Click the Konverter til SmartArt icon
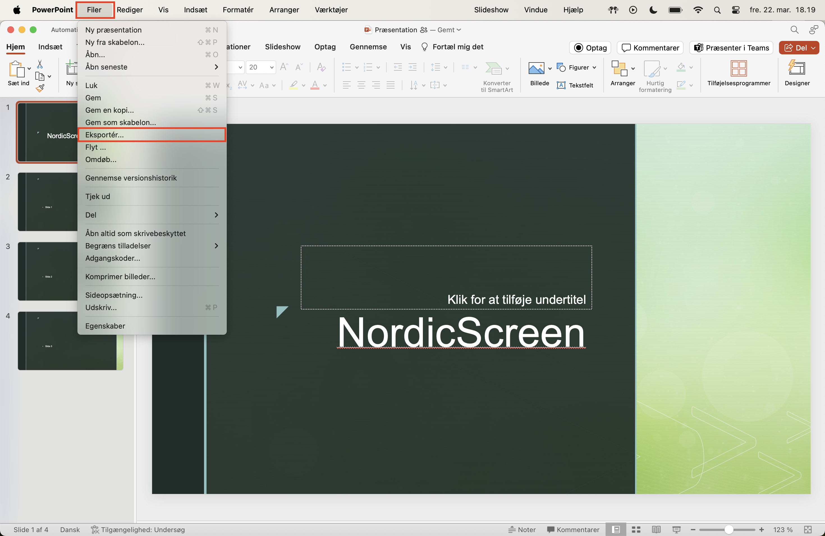 494,68
